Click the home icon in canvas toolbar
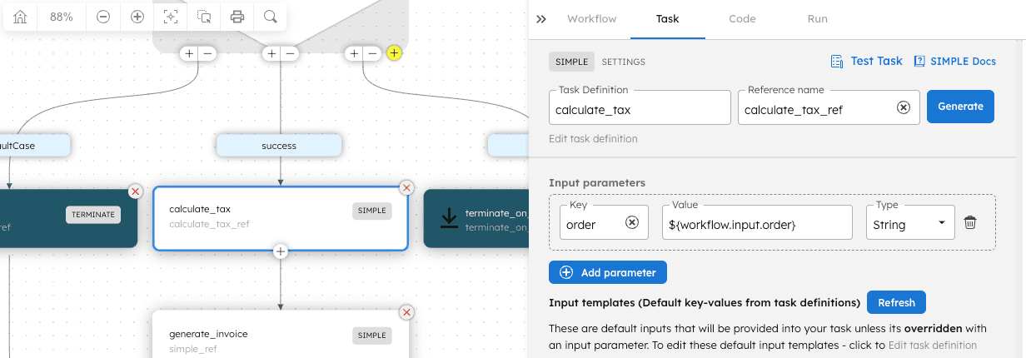Screen dimensions: 1026x358 click(x=20, y=17)
